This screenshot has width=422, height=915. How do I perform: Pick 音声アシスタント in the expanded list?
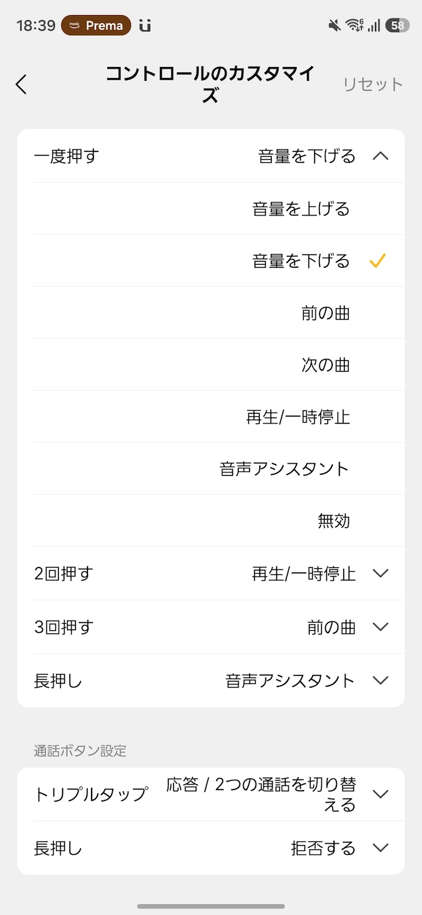point(285,469)
